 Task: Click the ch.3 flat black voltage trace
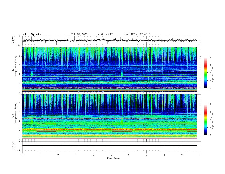point(109,146)
